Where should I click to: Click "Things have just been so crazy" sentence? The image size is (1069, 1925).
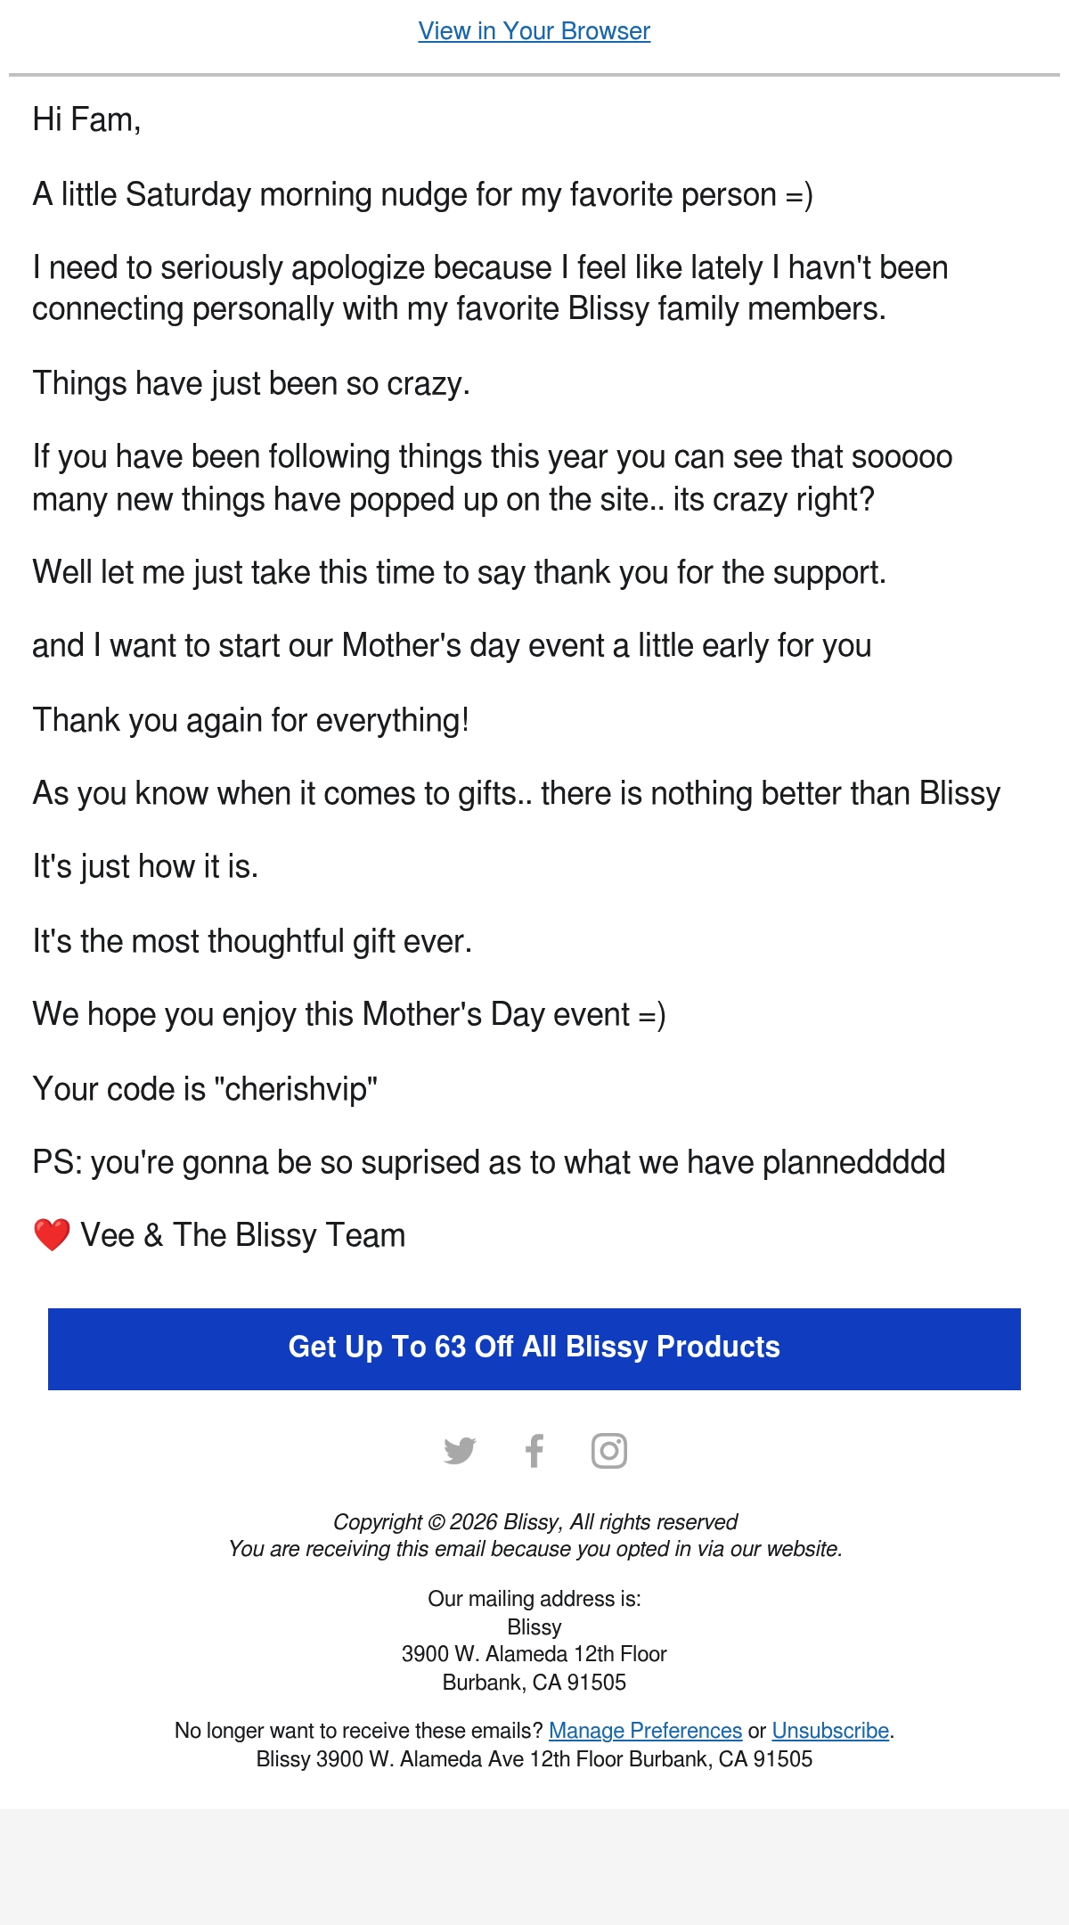pyautogui.click(x=251, y=383)
